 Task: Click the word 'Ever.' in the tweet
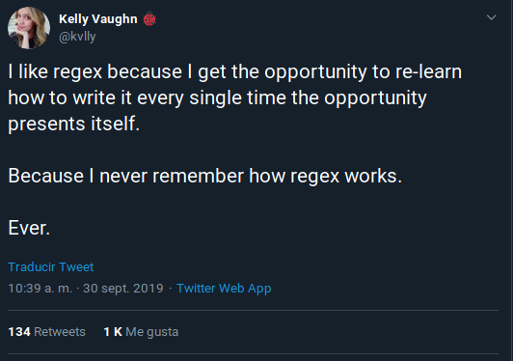click(x=29, y=228)
